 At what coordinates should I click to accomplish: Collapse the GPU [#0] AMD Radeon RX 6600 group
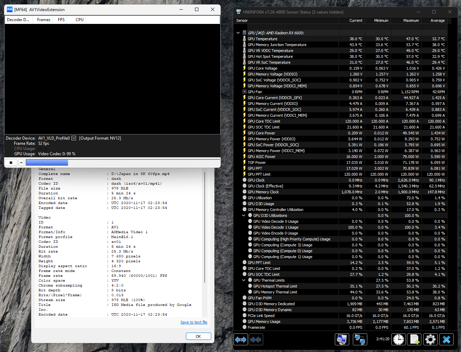[238, 33]
